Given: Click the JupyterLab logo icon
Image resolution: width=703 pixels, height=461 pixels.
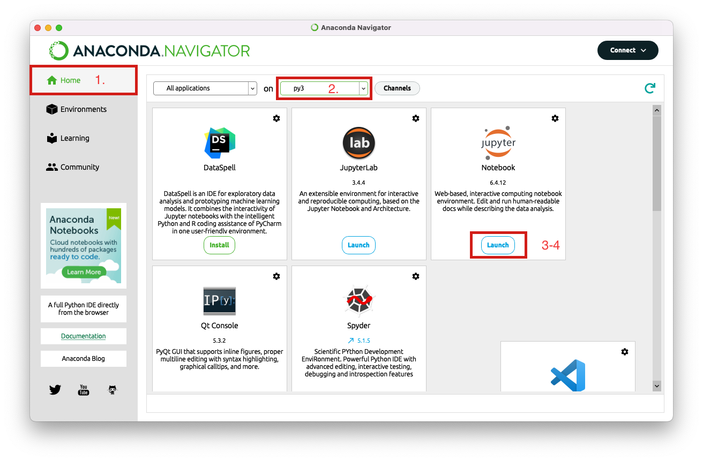Looking at the screenshot, I should (359, 143).
